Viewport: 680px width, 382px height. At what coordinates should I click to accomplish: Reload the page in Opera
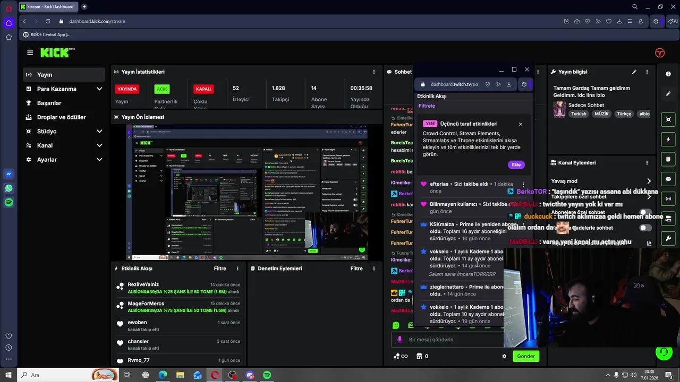48,21
